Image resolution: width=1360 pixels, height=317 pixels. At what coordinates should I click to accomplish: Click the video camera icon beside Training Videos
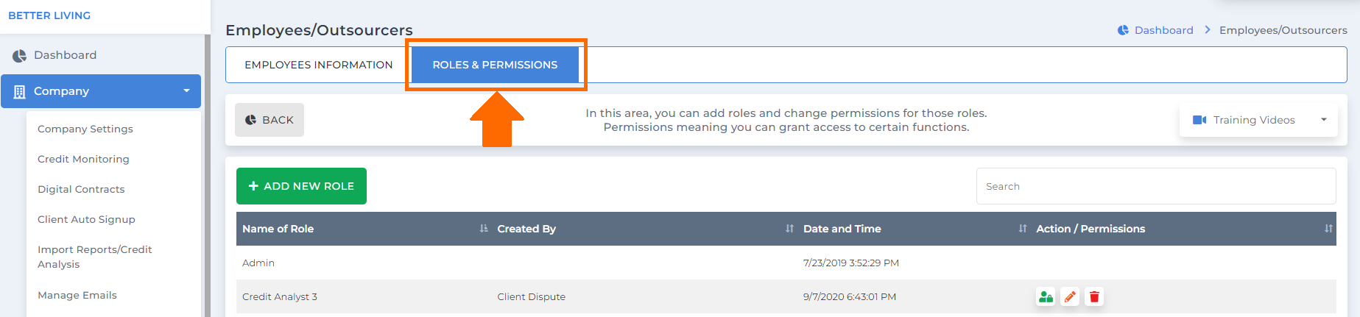(x=1199, y=120)
